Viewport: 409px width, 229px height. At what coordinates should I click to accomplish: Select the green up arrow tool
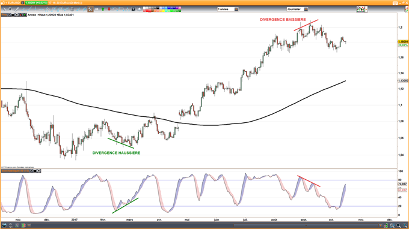[x=103, y=9]
